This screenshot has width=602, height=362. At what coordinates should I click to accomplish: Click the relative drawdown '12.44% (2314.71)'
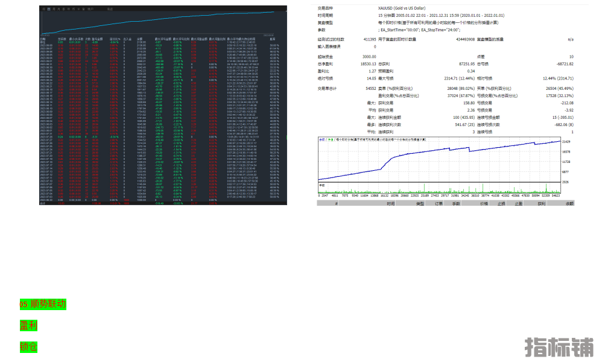[x=558, y=78]
